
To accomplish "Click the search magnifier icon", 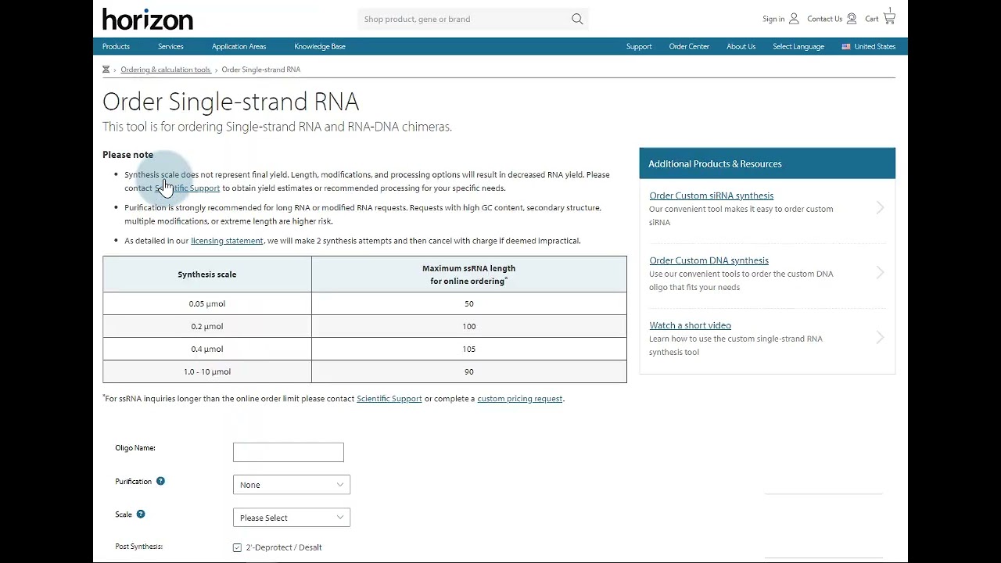I will coord(577,19).
